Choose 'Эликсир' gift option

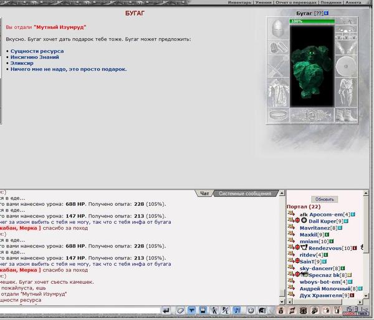coord(22,63)
